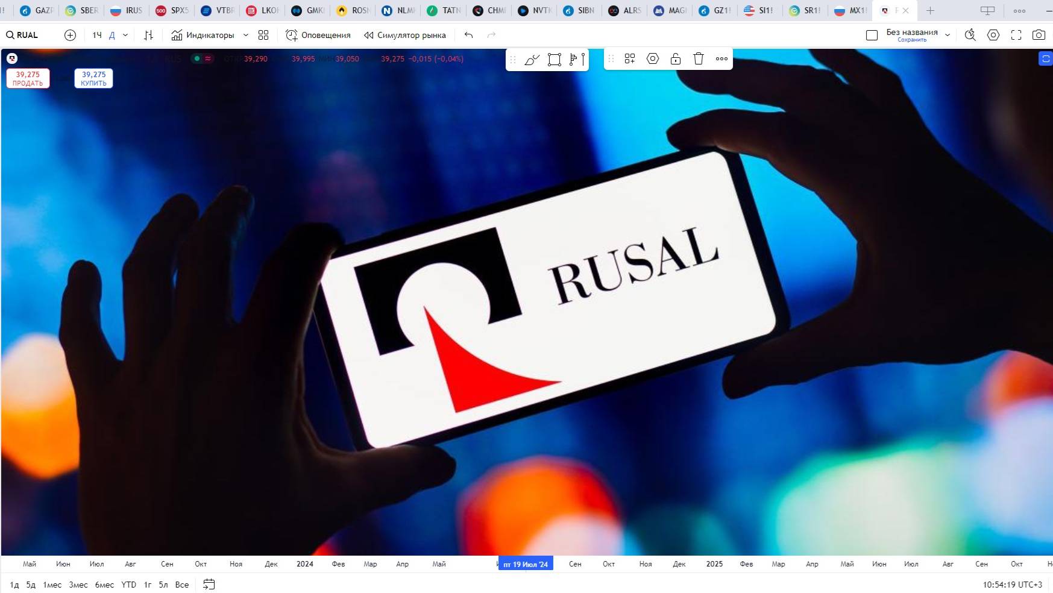This screenshot has height=593, width=1053.
Task: Select the flag marker tool in floating toolbar
Action: 577,59
